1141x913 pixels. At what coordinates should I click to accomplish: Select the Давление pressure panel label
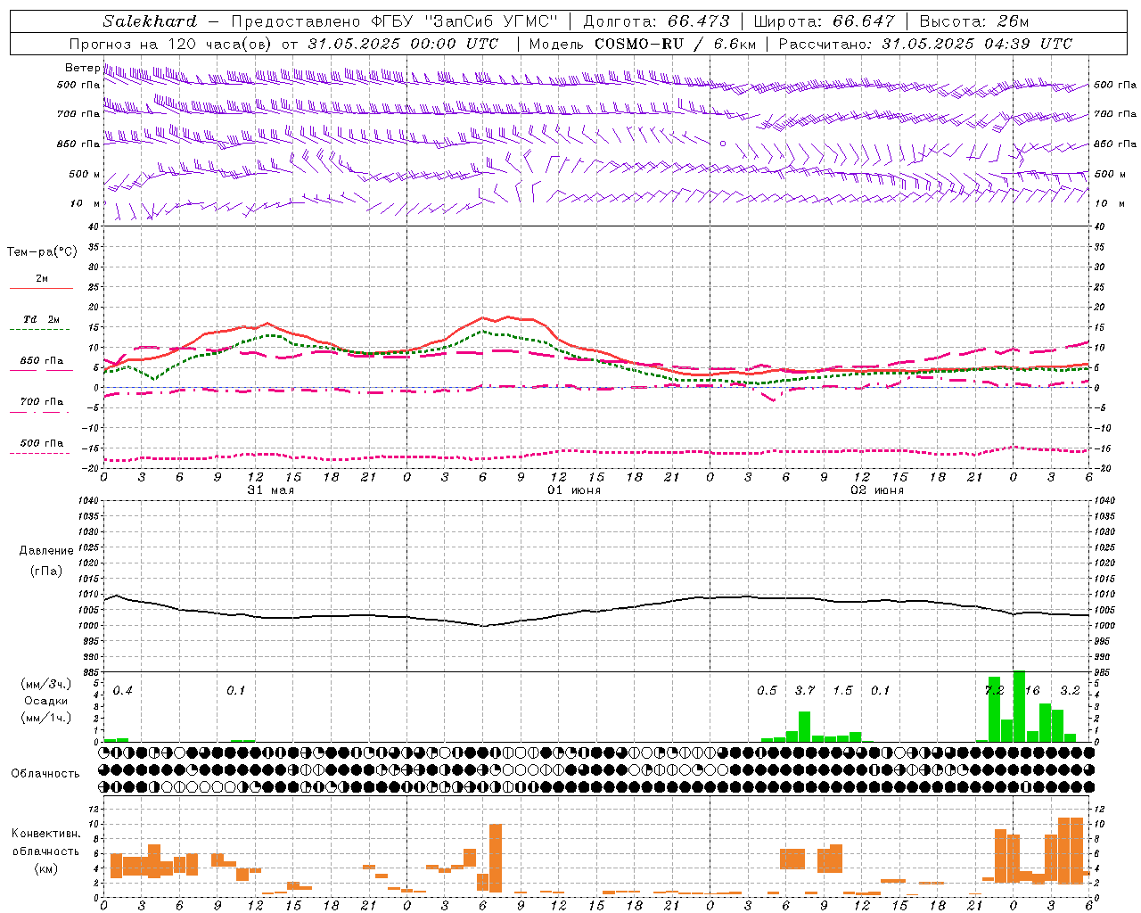tap(46, 551)
